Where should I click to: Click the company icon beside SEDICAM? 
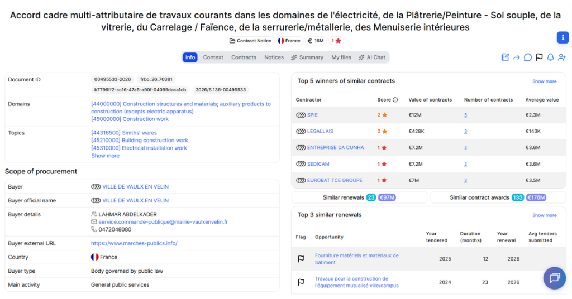301,164
